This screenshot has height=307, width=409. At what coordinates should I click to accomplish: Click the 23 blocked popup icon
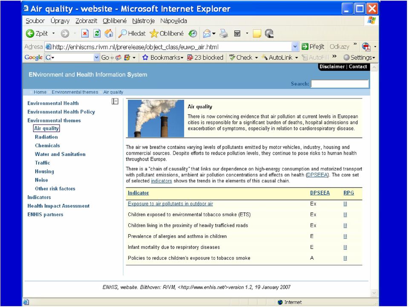(x=190, y=58)
